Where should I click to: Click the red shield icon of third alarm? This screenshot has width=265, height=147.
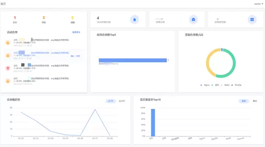pos(8,68)
